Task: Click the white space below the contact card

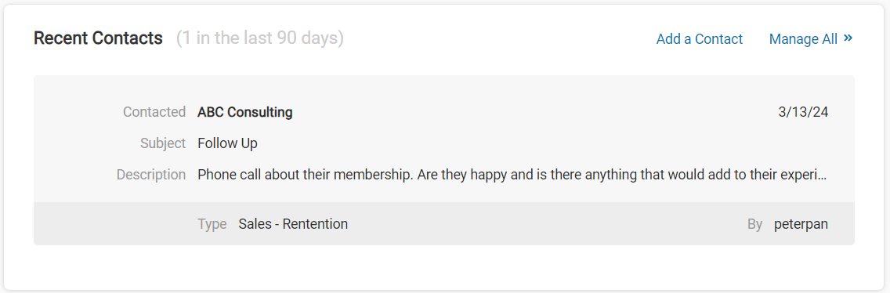Action: tap(444, 267)
